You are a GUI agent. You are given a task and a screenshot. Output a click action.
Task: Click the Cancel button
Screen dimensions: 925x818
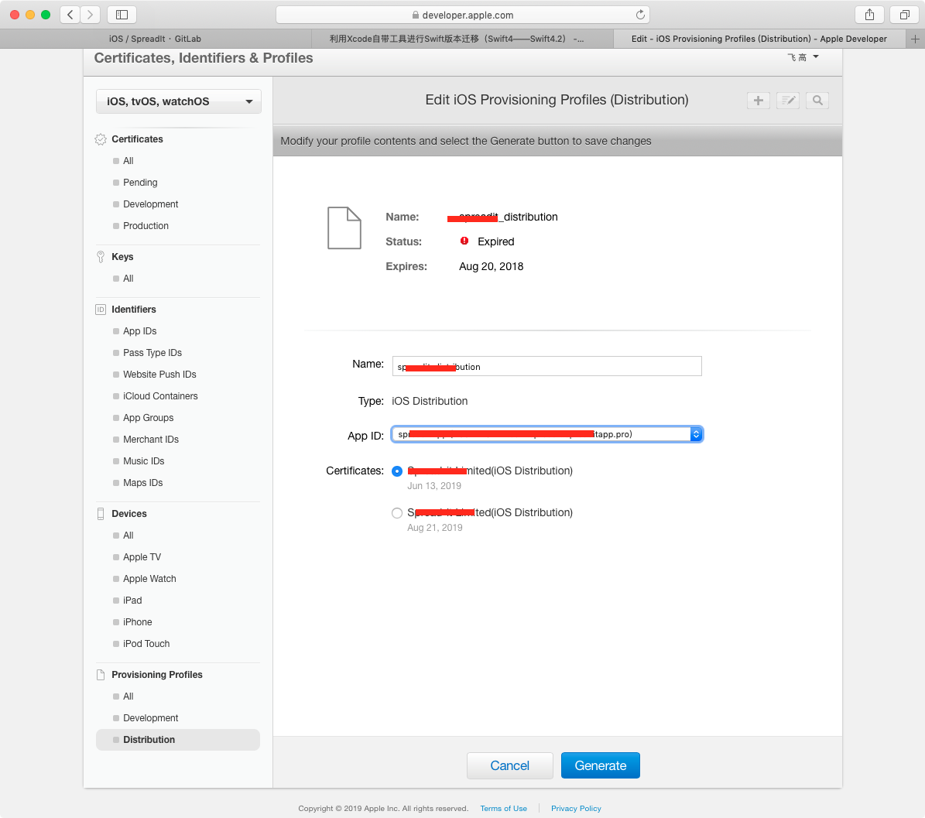(509, 765)
